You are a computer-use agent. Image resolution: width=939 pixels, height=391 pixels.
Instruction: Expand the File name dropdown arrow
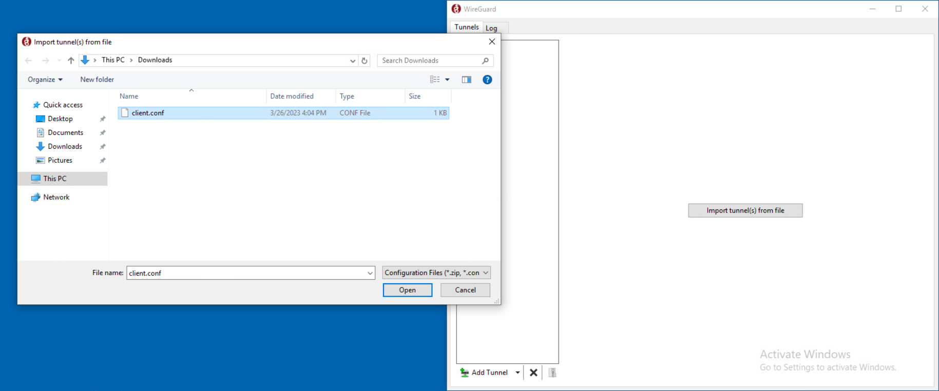pos(370,273)
